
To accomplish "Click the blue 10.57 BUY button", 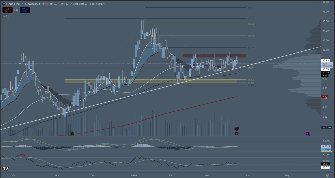I will 26,10.
